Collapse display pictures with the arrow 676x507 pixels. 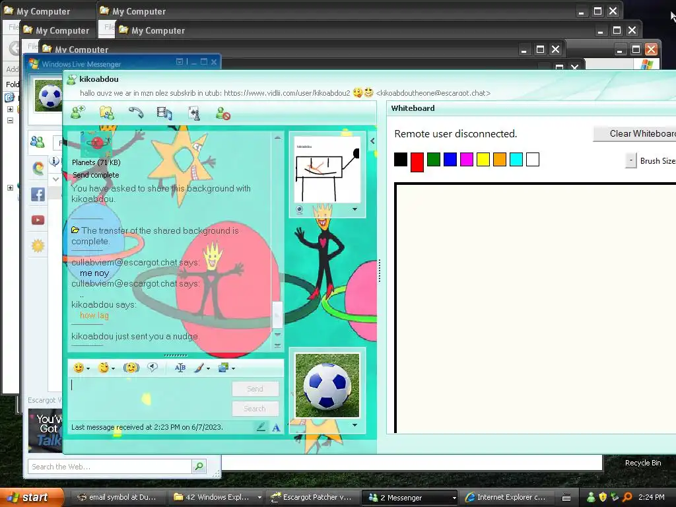tap(372, 141)
